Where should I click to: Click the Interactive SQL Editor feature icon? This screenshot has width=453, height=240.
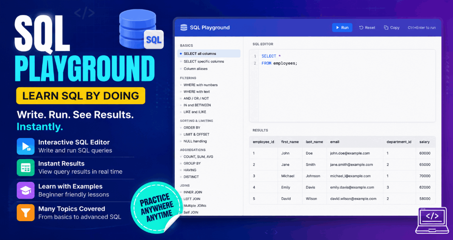pos(26,146)
